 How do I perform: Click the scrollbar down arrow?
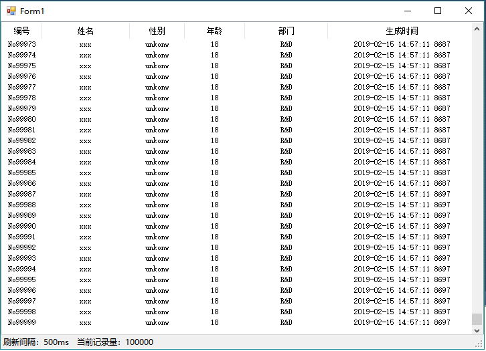477,330
